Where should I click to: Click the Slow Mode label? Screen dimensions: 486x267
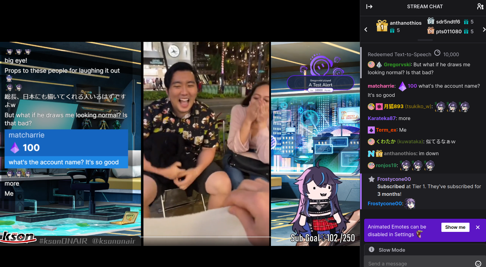[x=392, y=250]
